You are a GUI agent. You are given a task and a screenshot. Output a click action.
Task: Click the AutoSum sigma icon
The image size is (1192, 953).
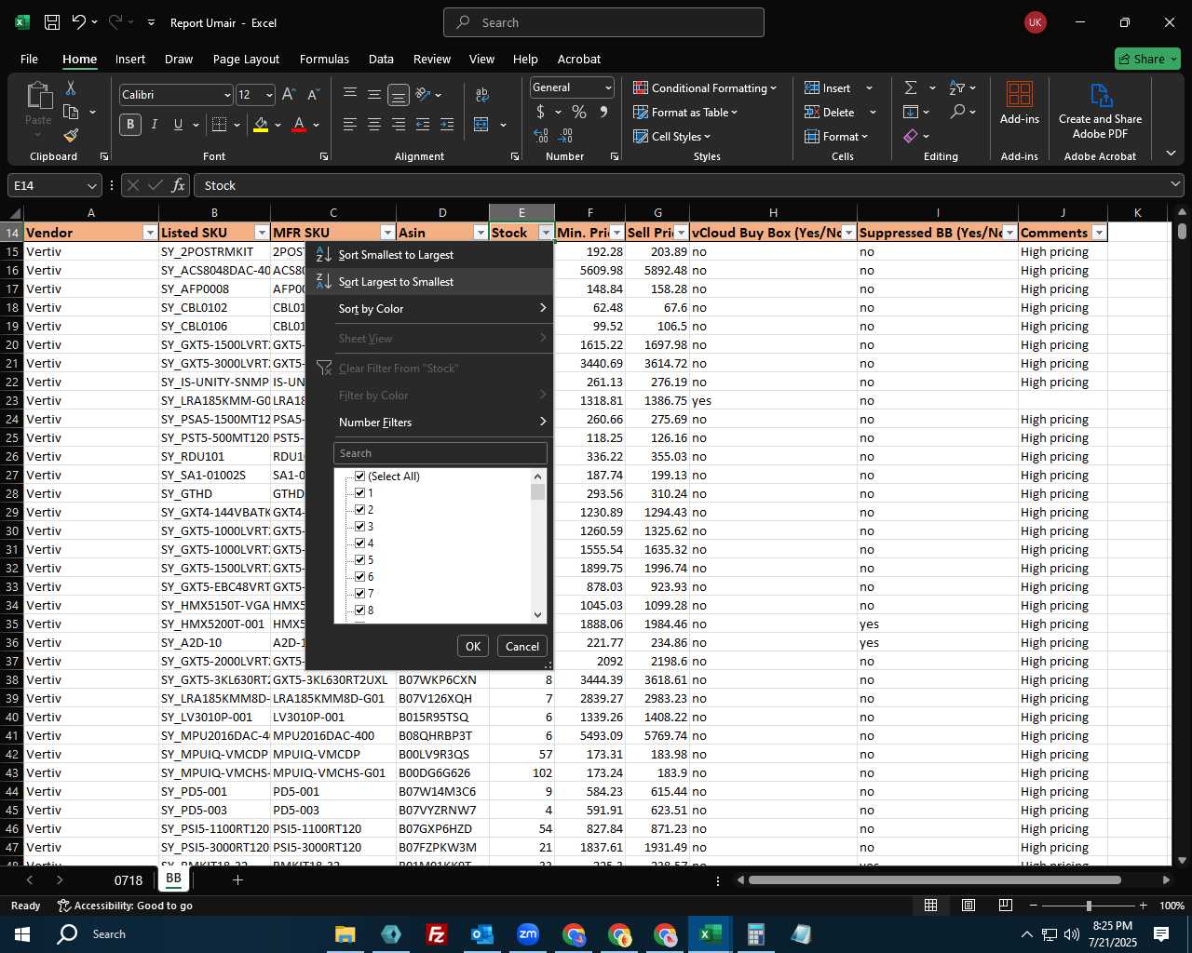[x=911, y=87]
